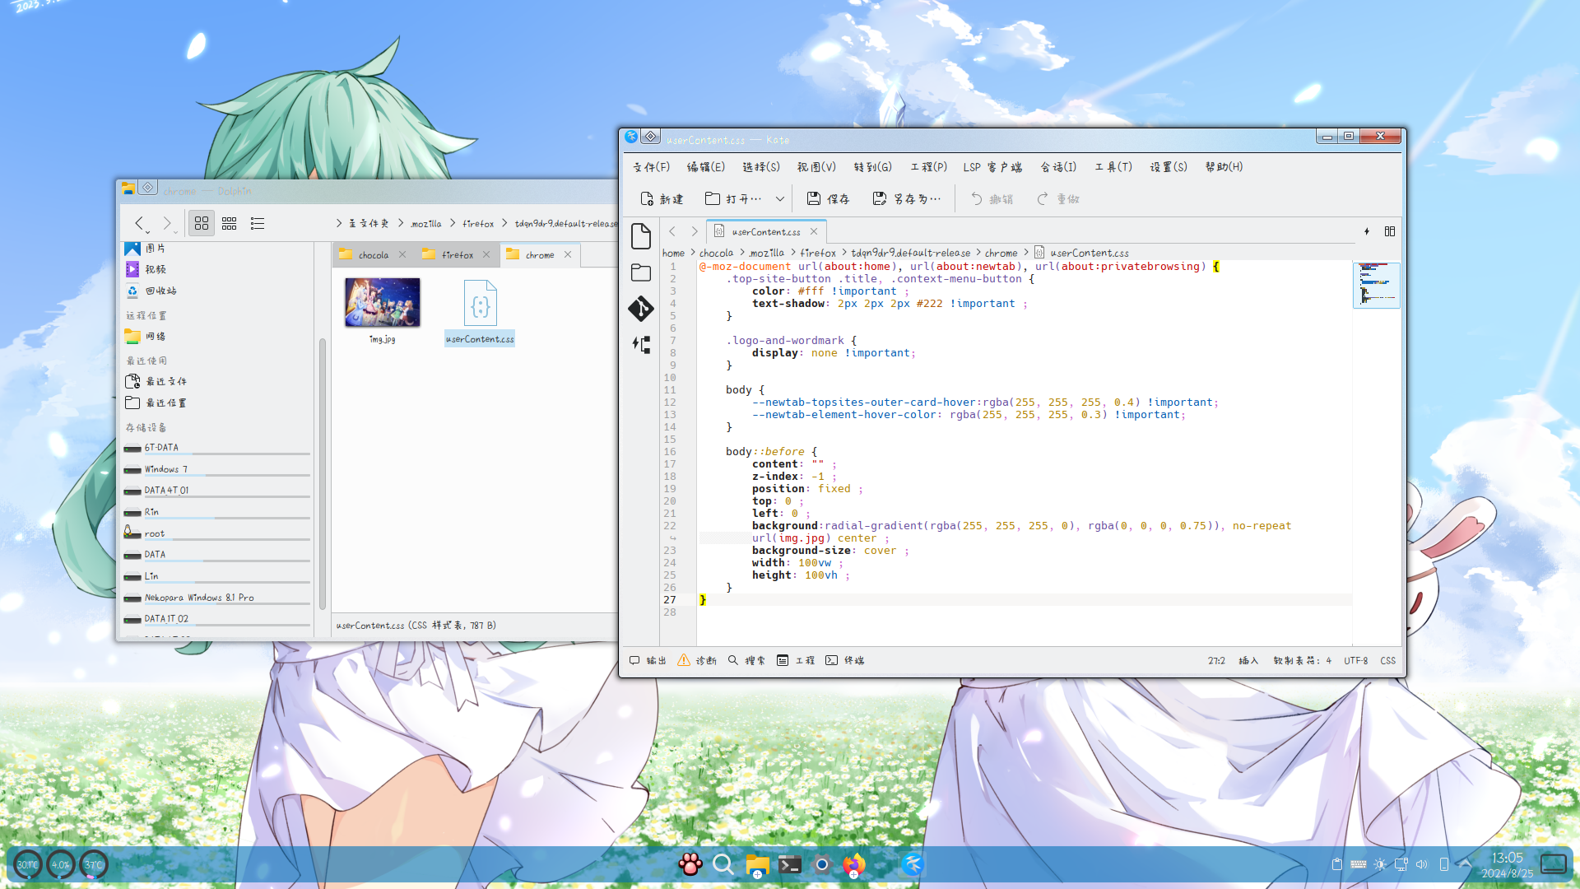The height and width of the screenshot is (889, 1580).
Task: Switch Dolphin to Details view mode
Action: coord(258,223)
